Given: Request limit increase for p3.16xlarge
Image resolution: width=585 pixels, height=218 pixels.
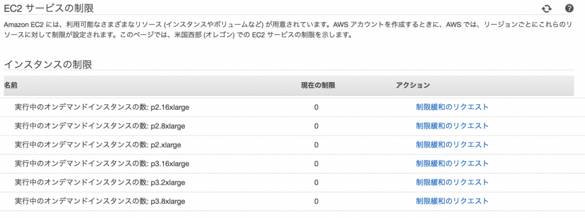Looking at the screenshot, I should click(452, 164).
